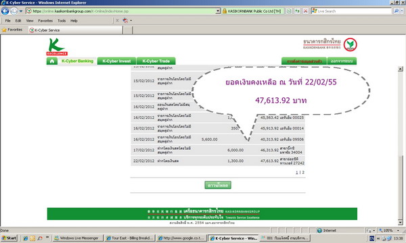Switch to the google.co.th taskbar window

pyautogui.click(x=182, y=238)
